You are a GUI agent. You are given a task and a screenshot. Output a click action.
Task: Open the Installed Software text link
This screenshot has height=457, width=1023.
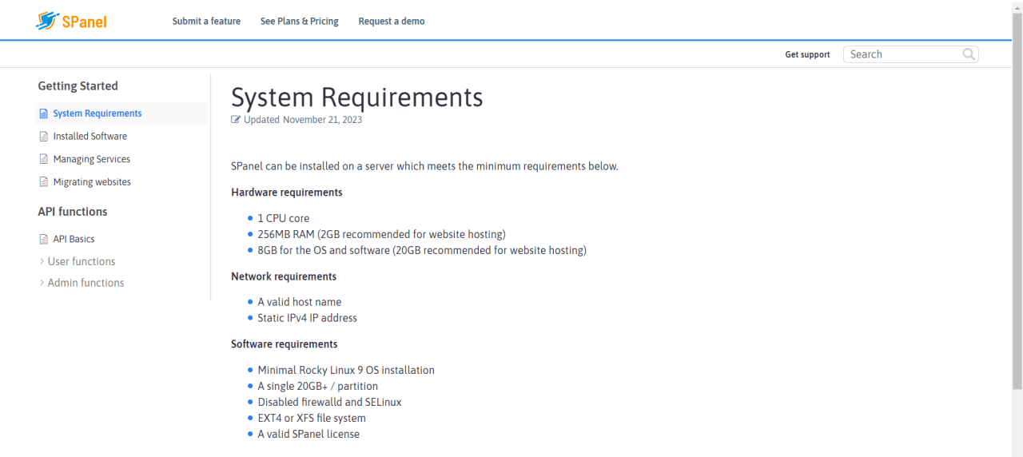tap(90, 137)
